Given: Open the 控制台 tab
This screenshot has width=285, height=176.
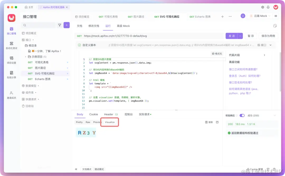Looking at the screenshot, I should [129, 114].
